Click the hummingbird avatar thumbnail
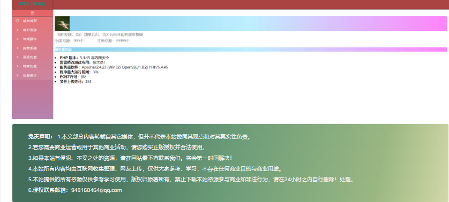 click(x=62, y=24)
